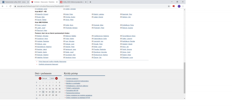Image resolution: width=232 pixels, height=108 pixels.
Task: Go to previous month with red left arrow
Action: pyautogui.click(x=40, y=78)
